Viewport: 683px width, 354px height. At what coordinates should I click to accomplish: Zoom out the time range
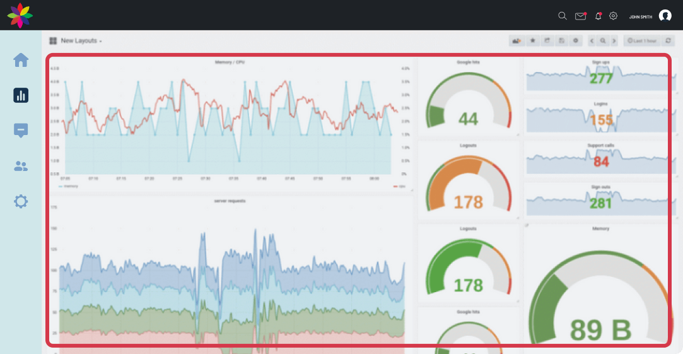(x=603, y=40)
